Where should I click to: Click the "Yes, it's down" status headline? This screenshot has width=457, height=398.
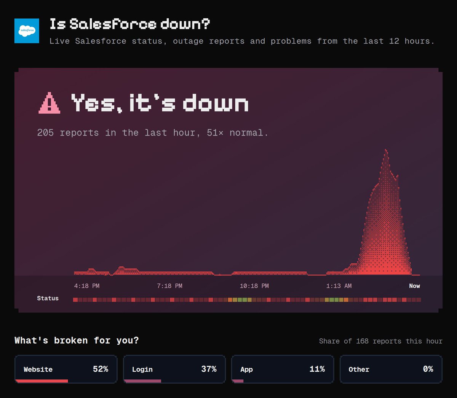(x=160, y=103)
